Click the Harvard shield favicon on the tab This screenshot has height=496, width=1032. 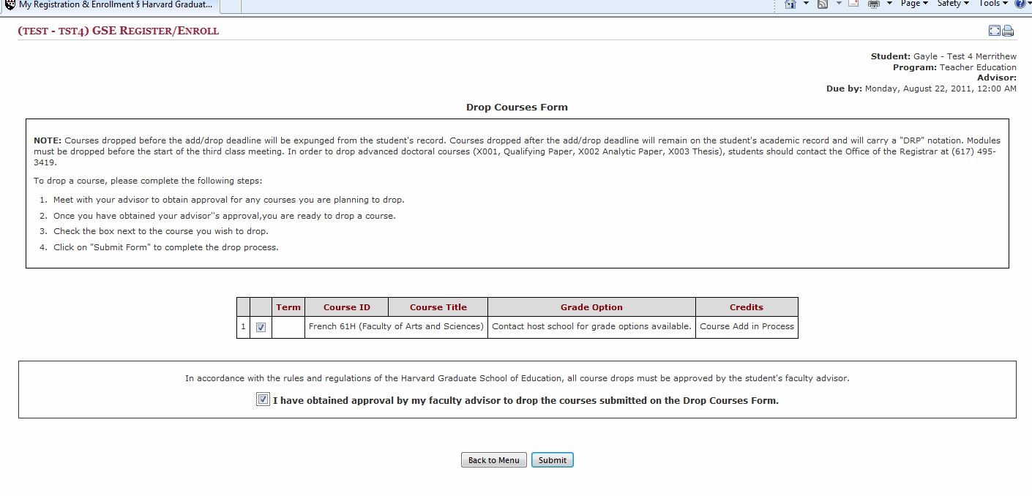pos(10,4)
